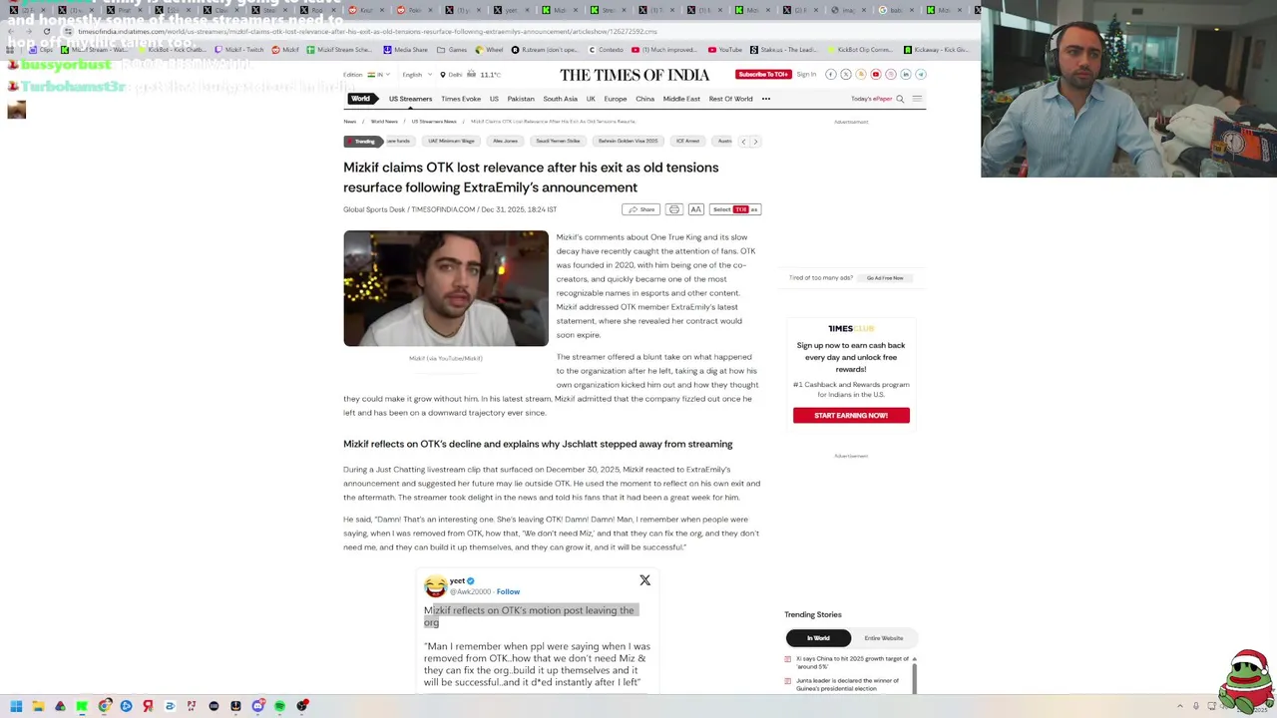Open the Pakistan nav tab
Image resolution: width=1277 pixels, height=718 pixels.
coord(521,99)
